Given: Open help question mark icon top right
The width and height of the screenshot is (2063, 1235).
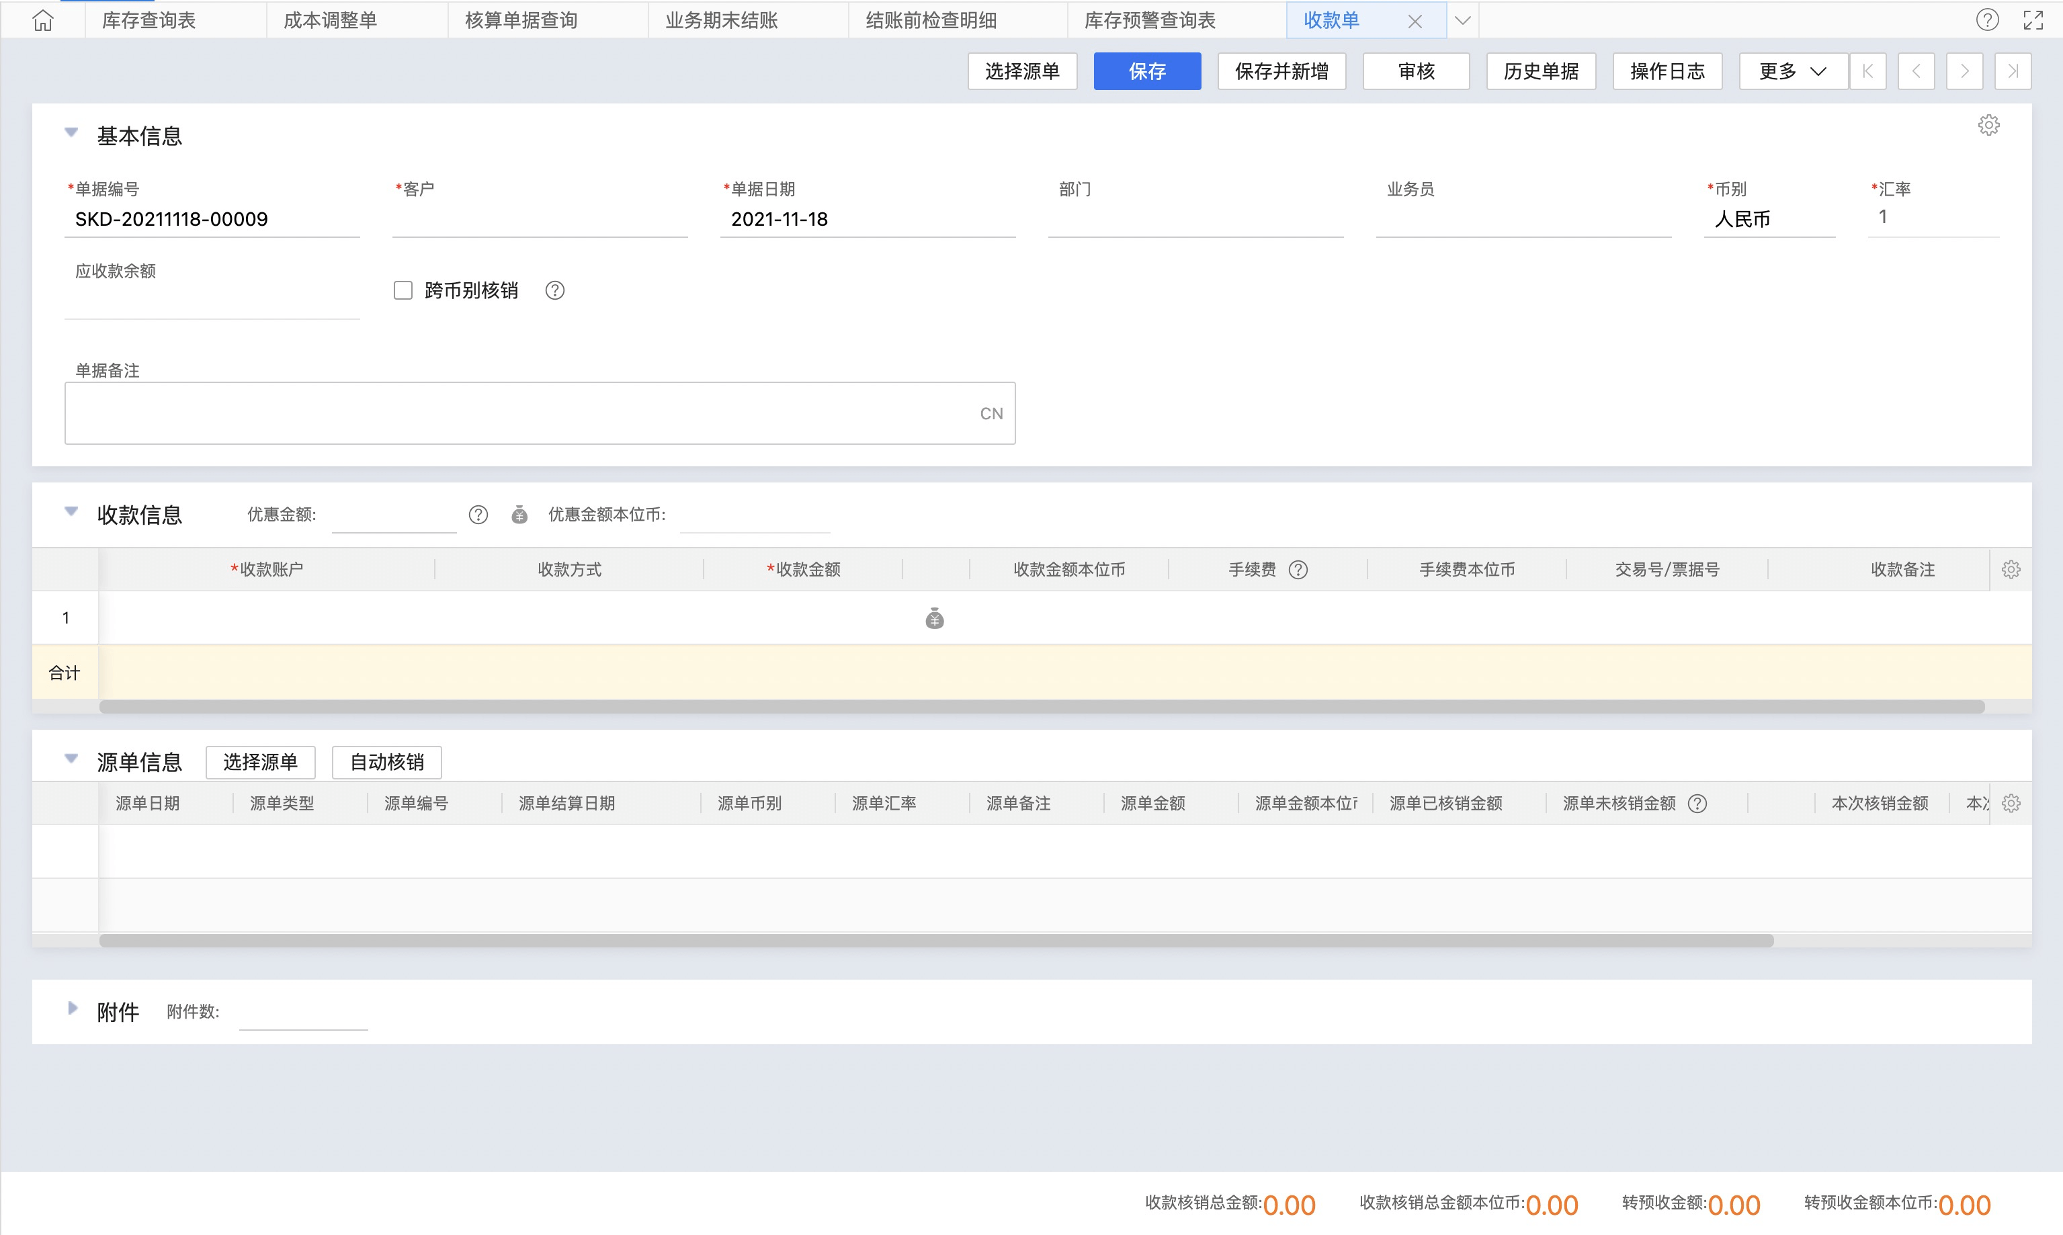Looking at the screenshot, I should pos(1986,20).
